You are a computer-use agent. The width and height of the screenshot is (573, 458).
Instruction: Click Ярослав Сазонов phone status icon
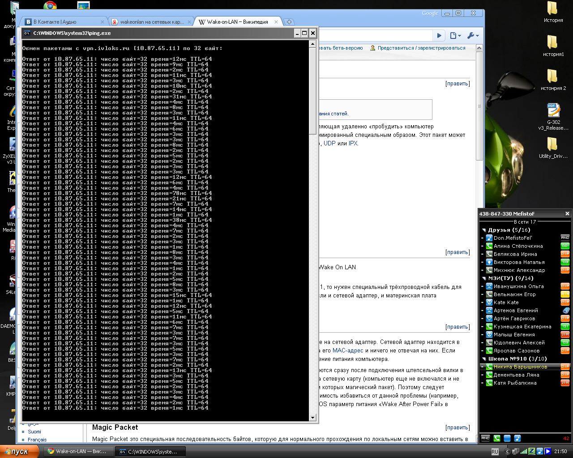[x=489, y=351]
